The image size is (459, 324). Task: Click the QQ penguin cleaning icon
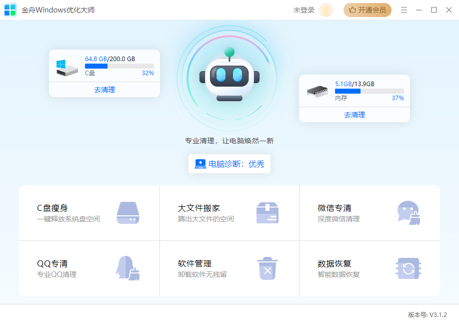(128, 268)
